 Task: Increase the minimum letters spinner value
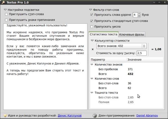click(x=139, y=14)
